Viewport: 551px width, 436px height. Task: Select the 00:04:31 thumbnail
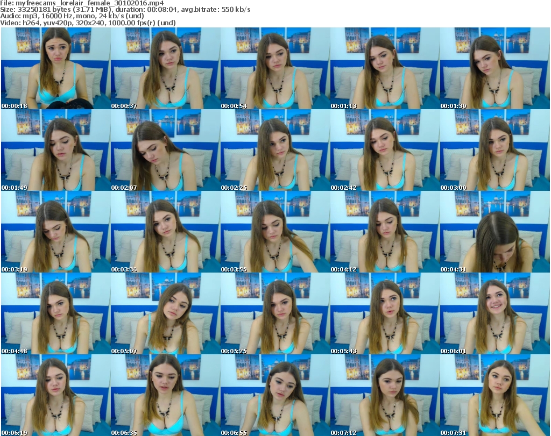pyautogui.click(x=495, y=232)
